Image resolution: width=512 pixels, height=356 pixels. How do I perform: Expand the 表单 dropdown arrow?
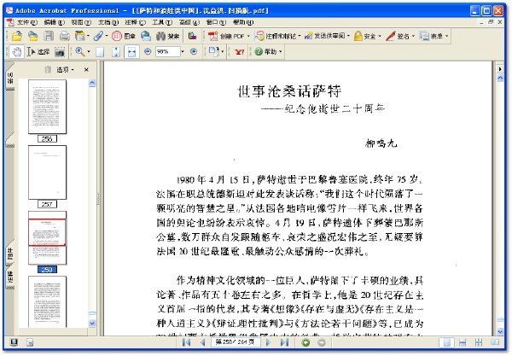click(446, 36)
